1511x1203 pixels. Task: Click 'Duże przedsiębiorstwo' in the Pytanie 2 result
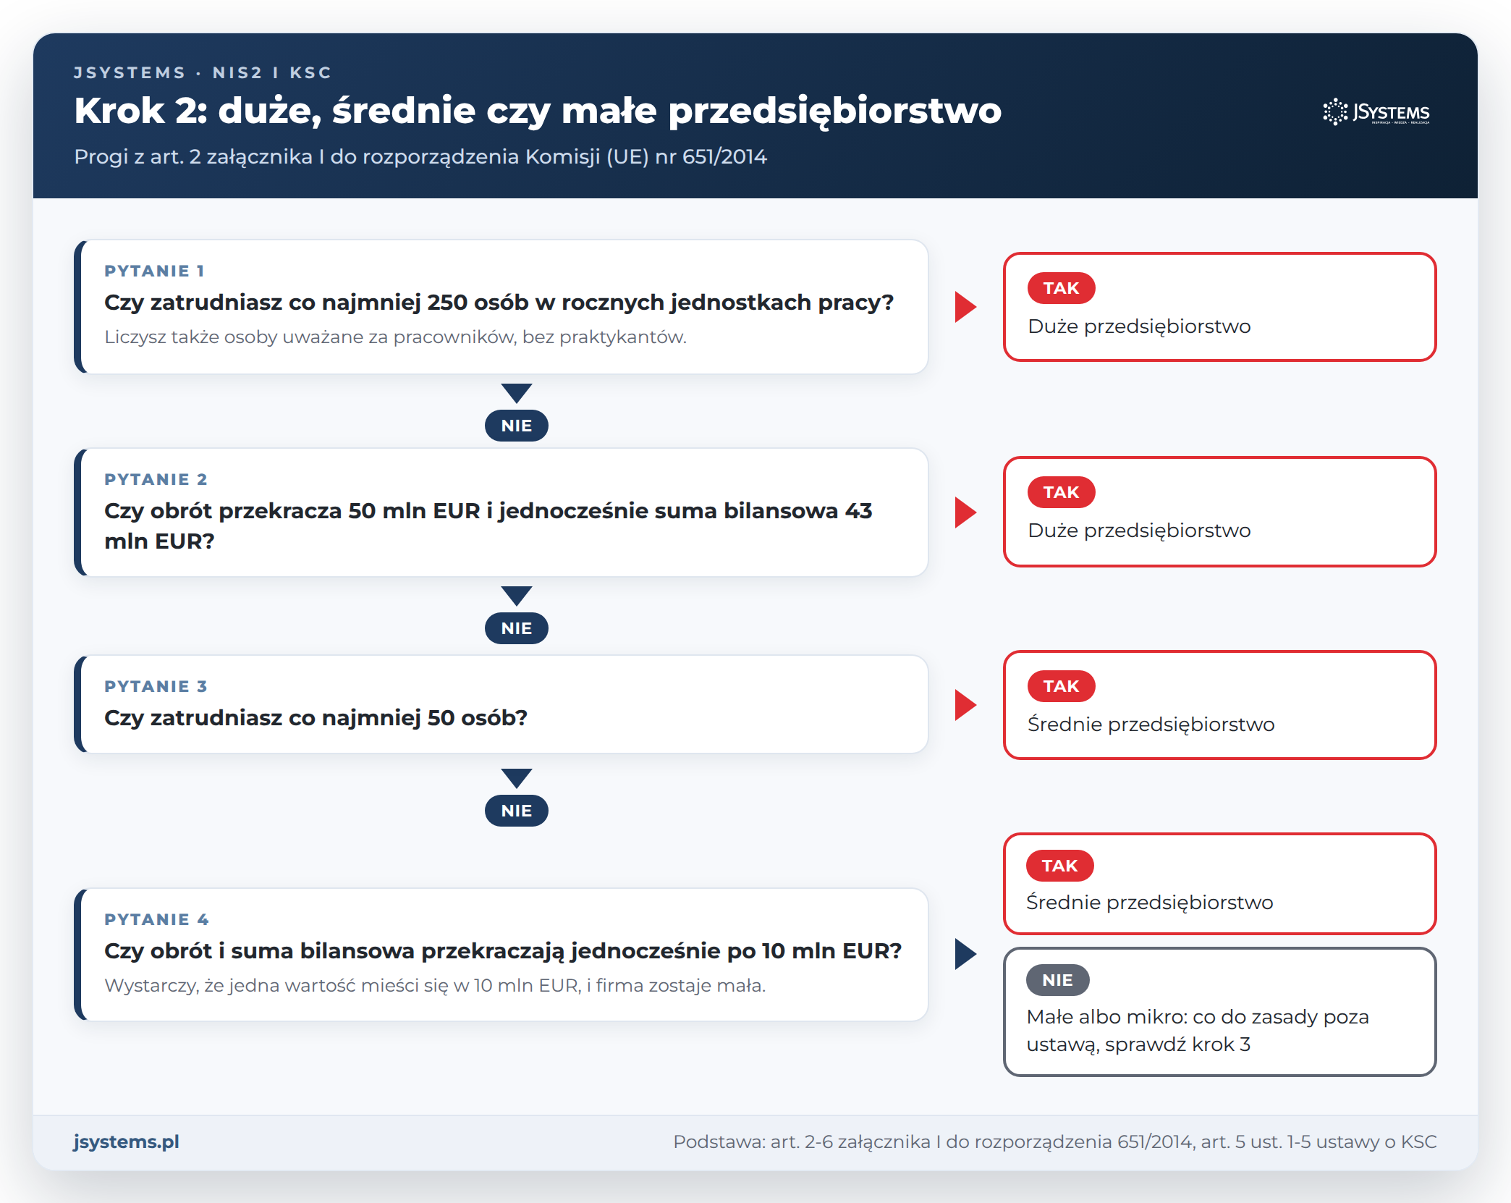click(1139, 531)
